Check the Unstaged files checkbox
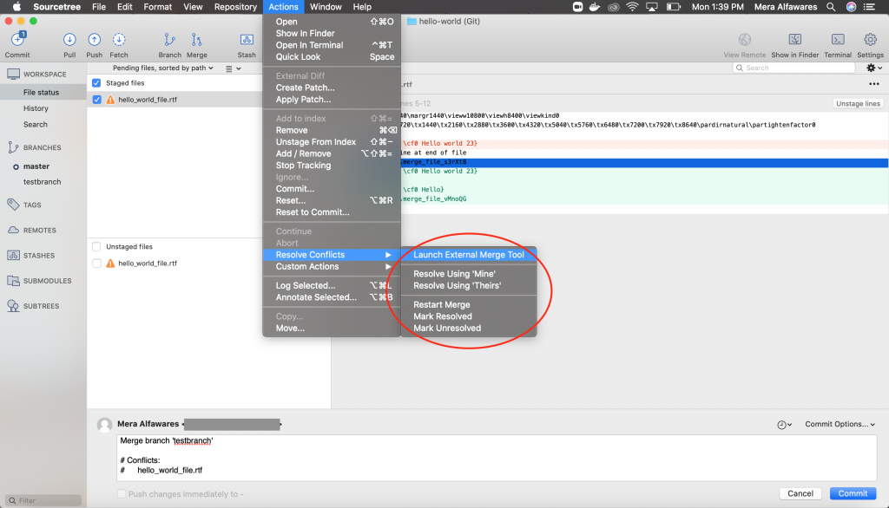 click(x=96, y=247)
